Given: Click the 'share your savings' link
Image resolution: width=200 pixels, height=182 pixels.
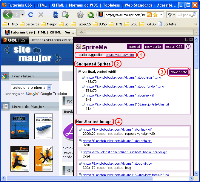Looking at the screenshot, I should click(120, 55).
